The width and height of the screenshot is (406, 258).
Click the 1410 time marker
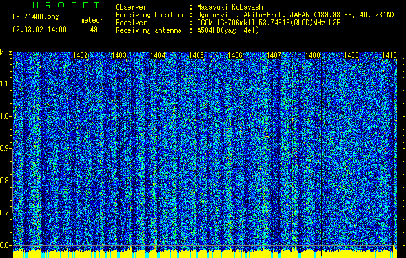(x=390, y=55)
